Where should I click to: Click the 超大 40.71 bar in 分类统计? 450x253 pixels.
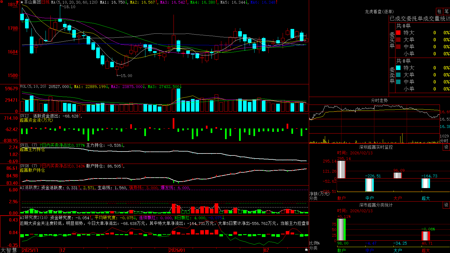(x=426, y=236)
